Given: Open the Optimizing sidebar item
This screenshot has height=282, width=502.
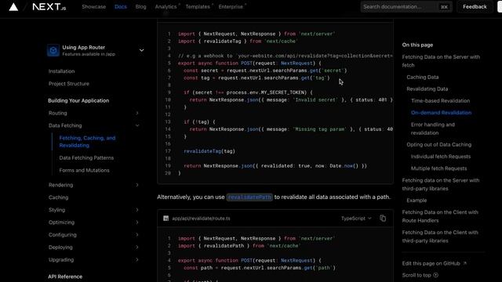Looking at the screenshot, I should click(61, 222).
